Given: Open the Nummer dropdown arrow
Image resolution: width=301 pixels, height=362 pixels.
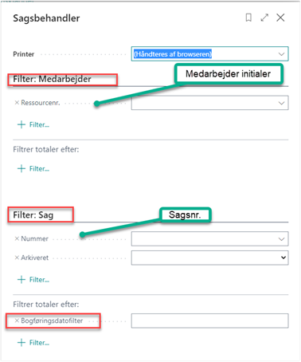Looking at the screenshot, I should point(281,239).
